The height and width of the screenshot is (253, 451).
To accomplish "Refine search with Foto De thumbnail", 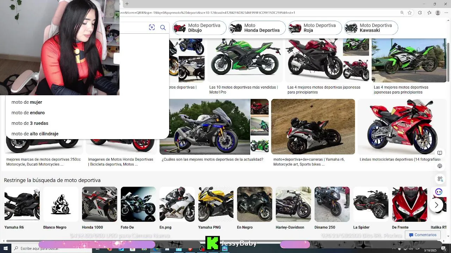I will pos(138,204).
